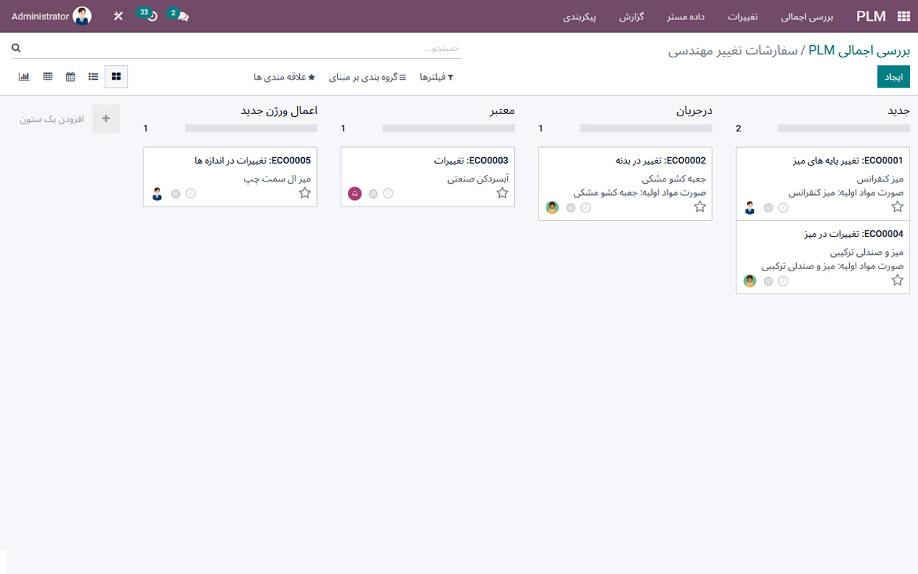Toggle favorite star on ECO0005 card
The width and height of the screenshot is (918, 574).
(305, 193)
